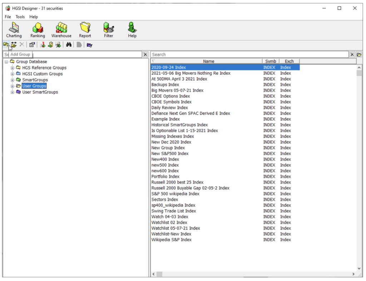Sort by the Exch column header
366x281 pixels.
[290, 61]
